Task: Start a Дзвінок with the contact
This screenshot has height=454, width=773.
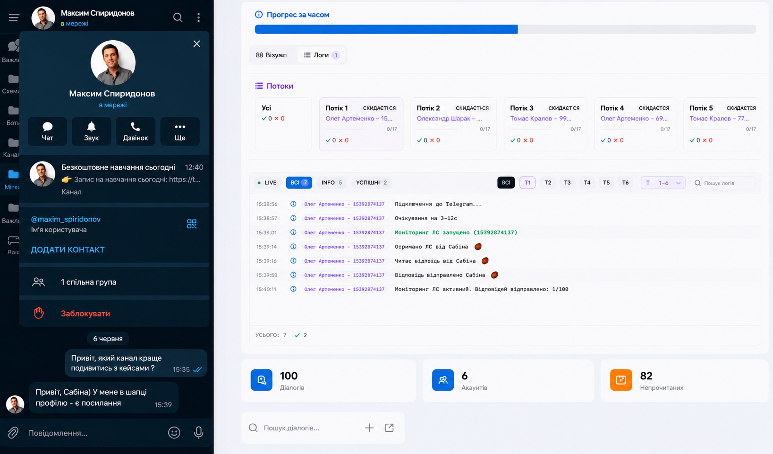Action: coord(136,131)
